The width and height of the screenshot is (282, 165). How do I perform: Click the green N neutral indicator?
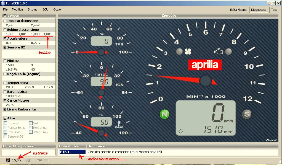[x=164, y=114]
